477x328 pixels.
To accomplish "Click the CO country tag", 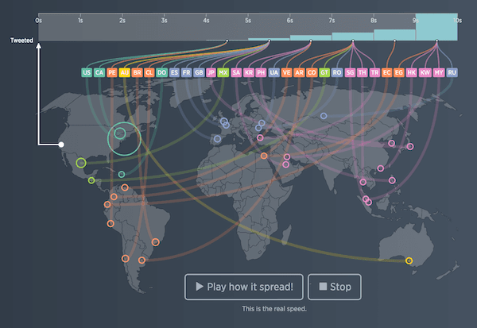I will coord(312,72).
